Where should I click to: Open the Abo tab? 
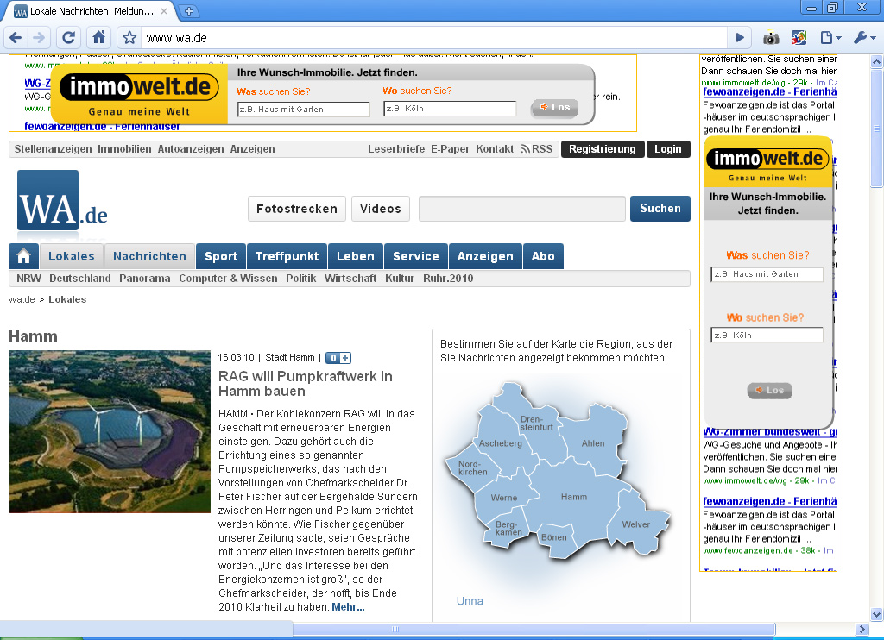[x=543, y=256]
